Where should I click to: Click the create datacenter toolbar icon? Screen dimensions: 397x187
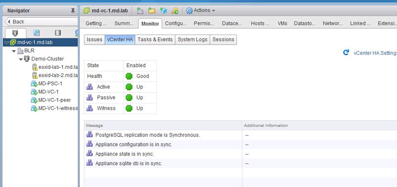[x=140, y=10]
